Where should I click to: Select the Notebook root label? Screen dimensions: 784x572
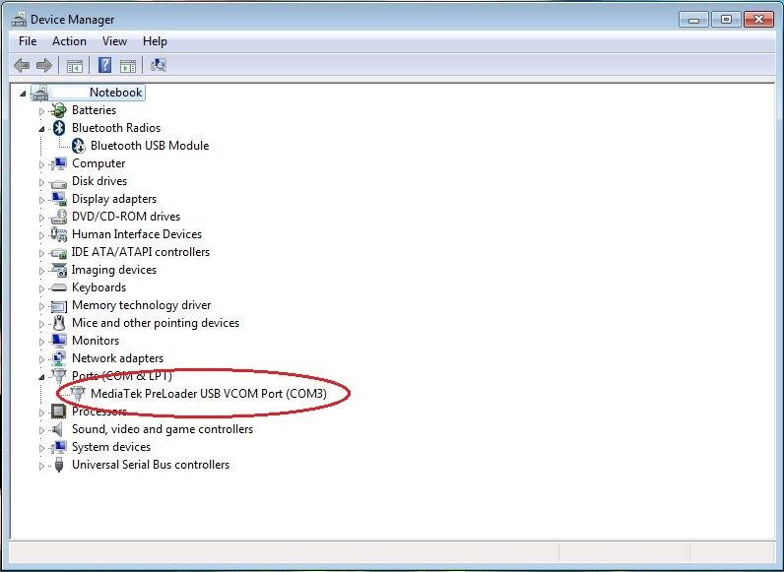pyautogui.click(x=115, y=93)
